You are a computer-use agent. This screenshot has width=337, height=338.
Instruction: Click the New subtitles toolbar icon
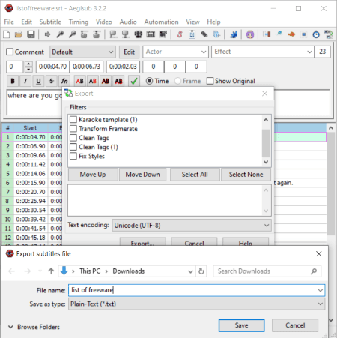click(x=7, y=34)
